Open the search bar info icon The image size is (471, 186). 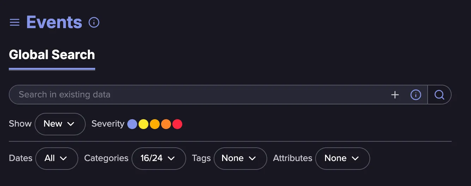pos(416,95)
